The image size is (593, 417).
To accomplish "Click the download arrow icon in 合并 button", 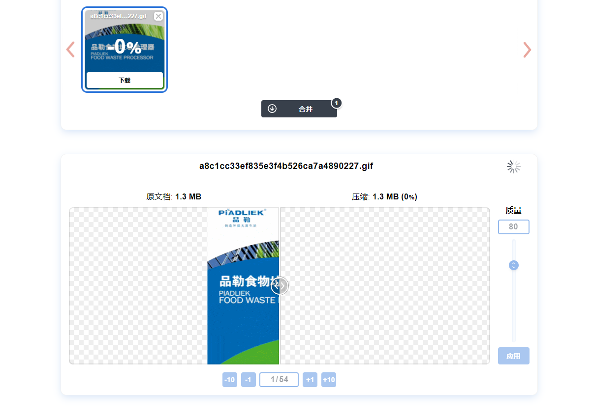I will click(x=272, y=109).
